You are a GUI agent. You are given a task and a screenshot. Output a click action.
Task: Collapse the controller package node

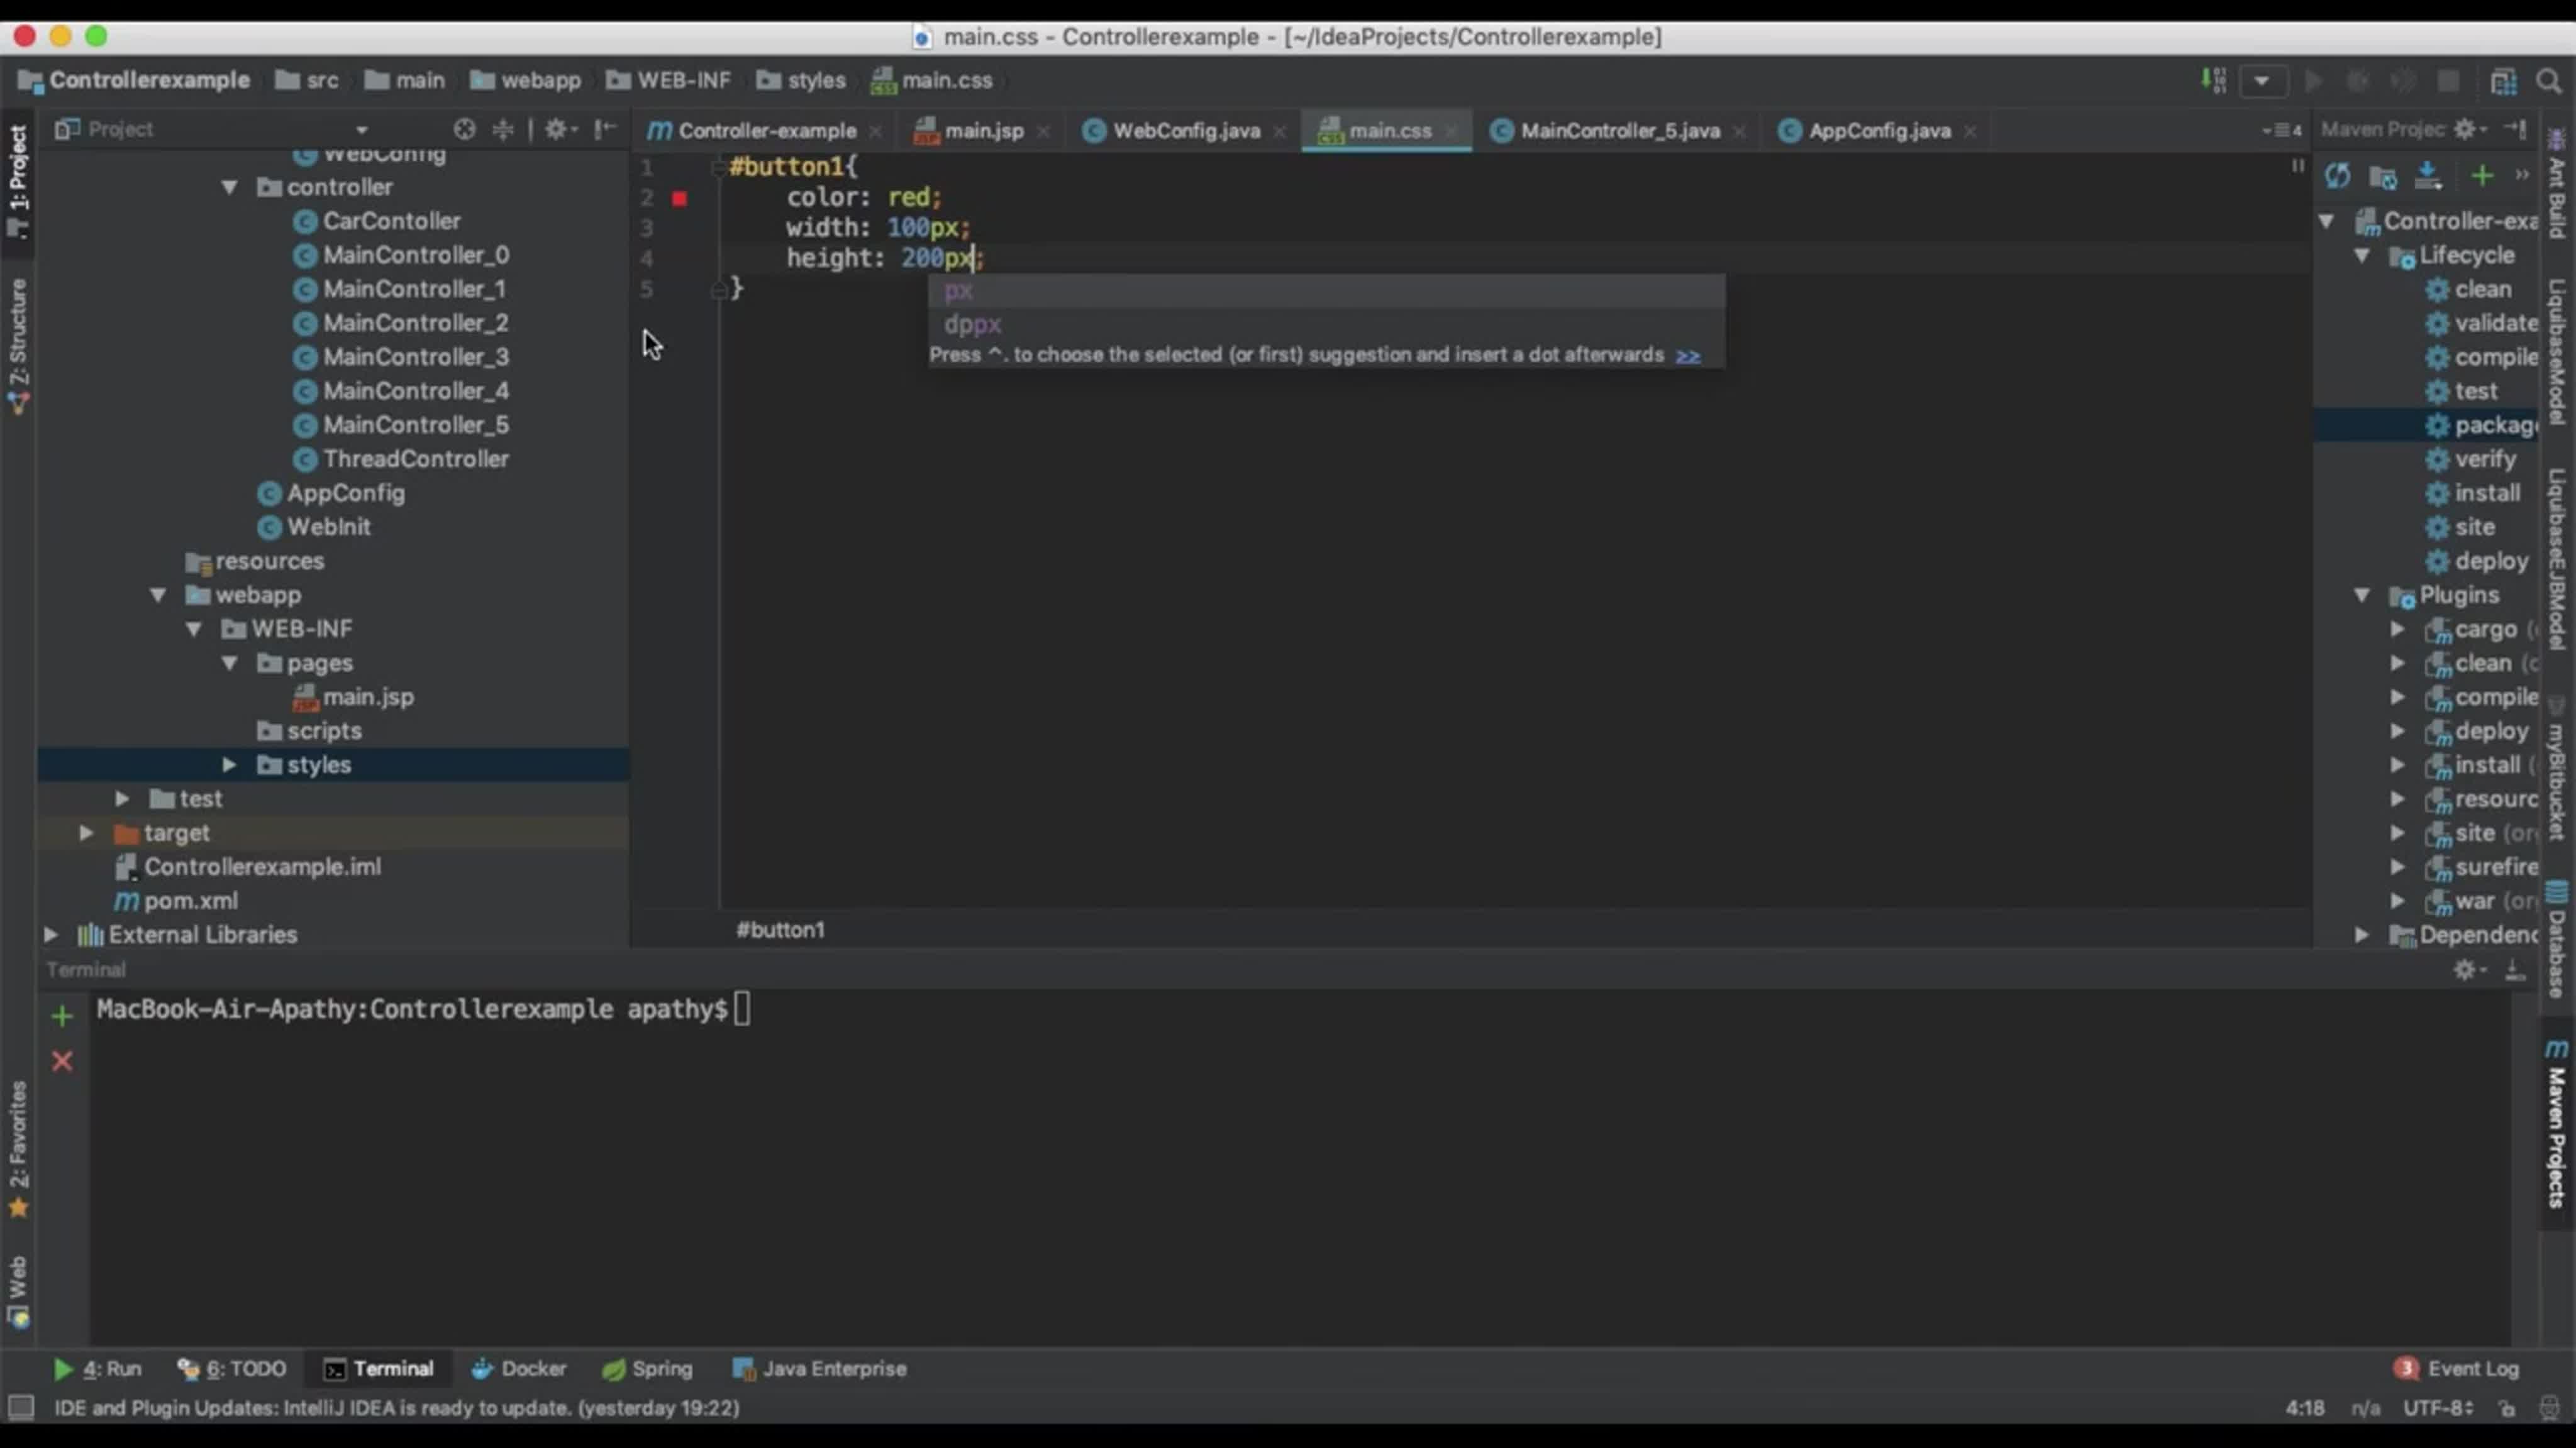coord(230,187)
